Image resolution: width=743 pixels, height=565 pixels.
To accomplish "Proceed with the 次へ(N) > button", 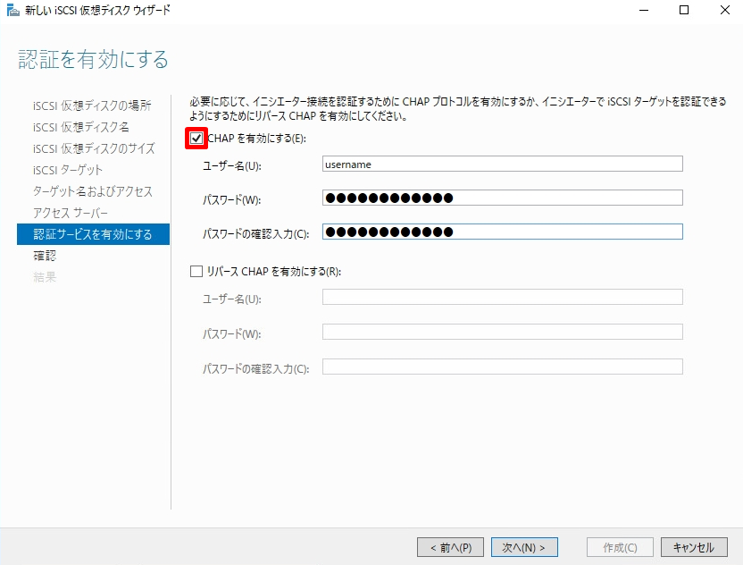I will (524, 547).
